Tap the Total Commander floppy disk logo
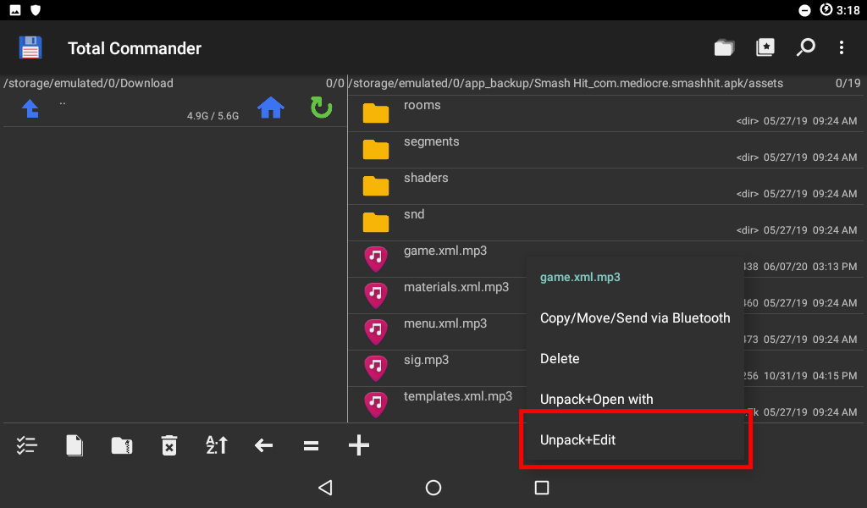Viewport: 867px width, 508px height. coord(30,47)
